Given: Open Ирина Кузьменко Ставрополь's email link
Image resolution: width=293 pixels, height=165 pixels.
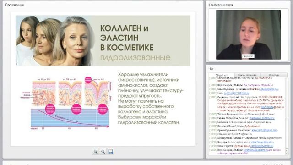Looking at the screenshot, I should [x=265, y=130].
